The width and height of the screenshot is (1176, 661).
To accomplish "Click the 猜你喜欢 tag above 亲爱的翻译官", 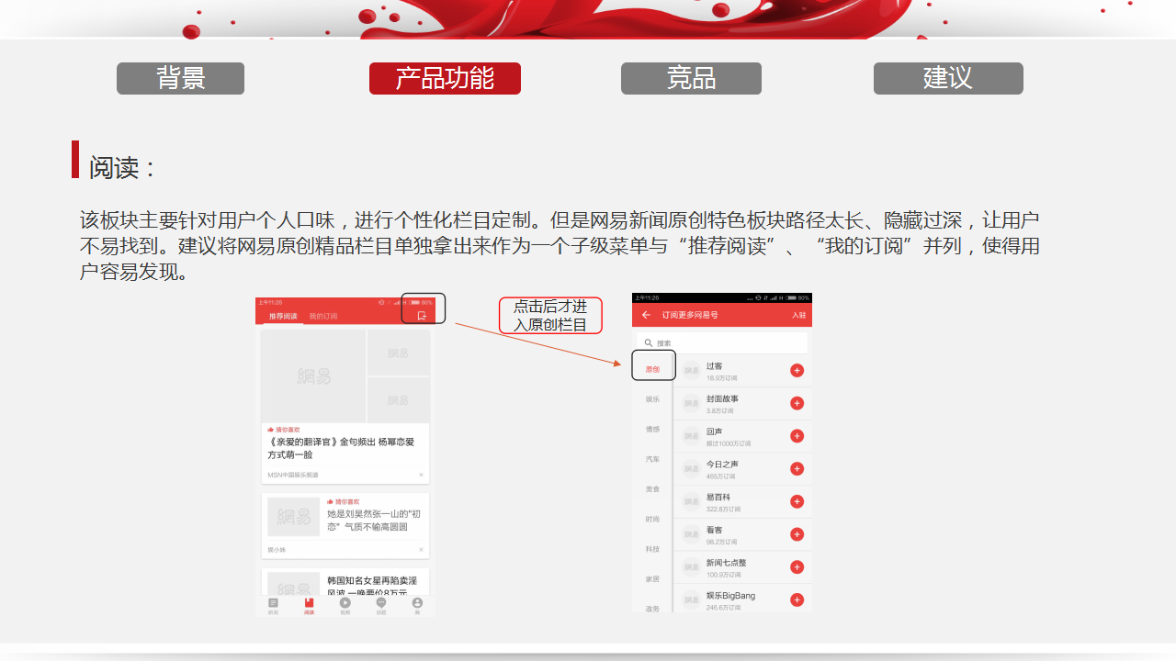I will tap(286, 430).
